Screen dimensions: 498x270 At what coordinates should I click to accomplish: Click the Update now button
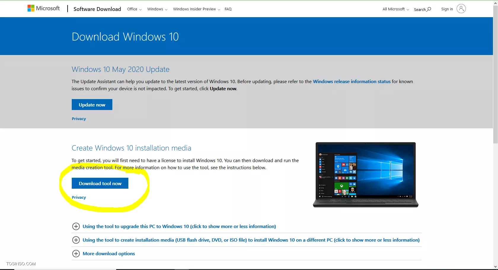[92, 105]
